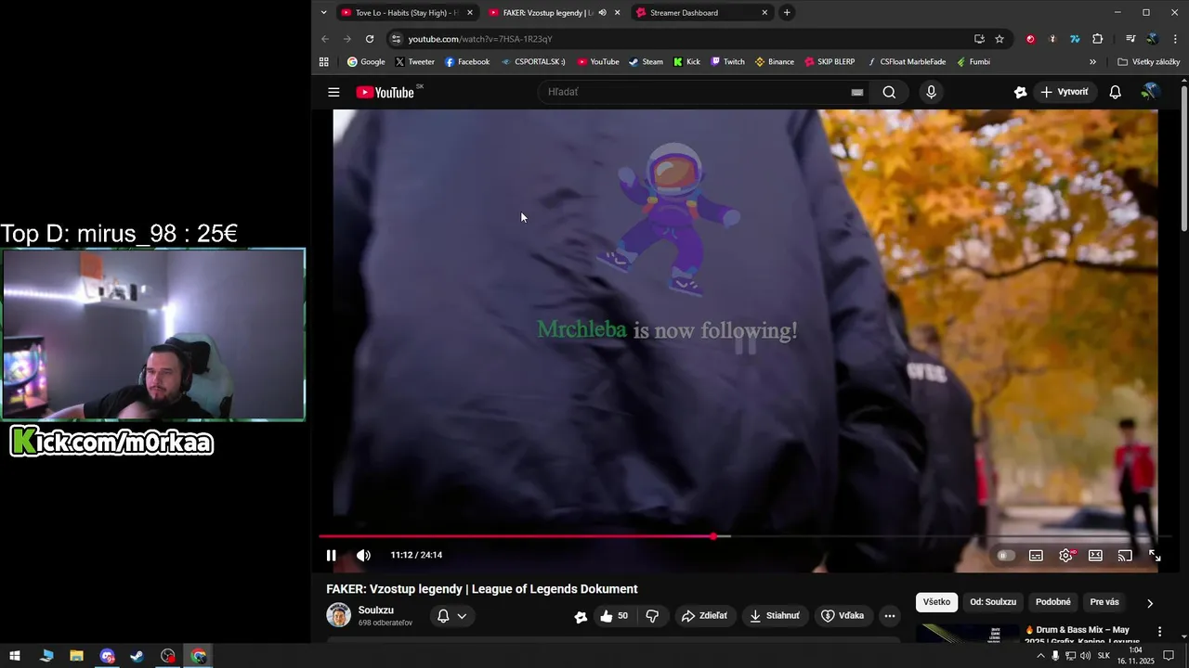Open the YouTube guide hamburger menu
Viewport: 1189px width, 668px height.
pyautogui.click(x=333, y=92)
